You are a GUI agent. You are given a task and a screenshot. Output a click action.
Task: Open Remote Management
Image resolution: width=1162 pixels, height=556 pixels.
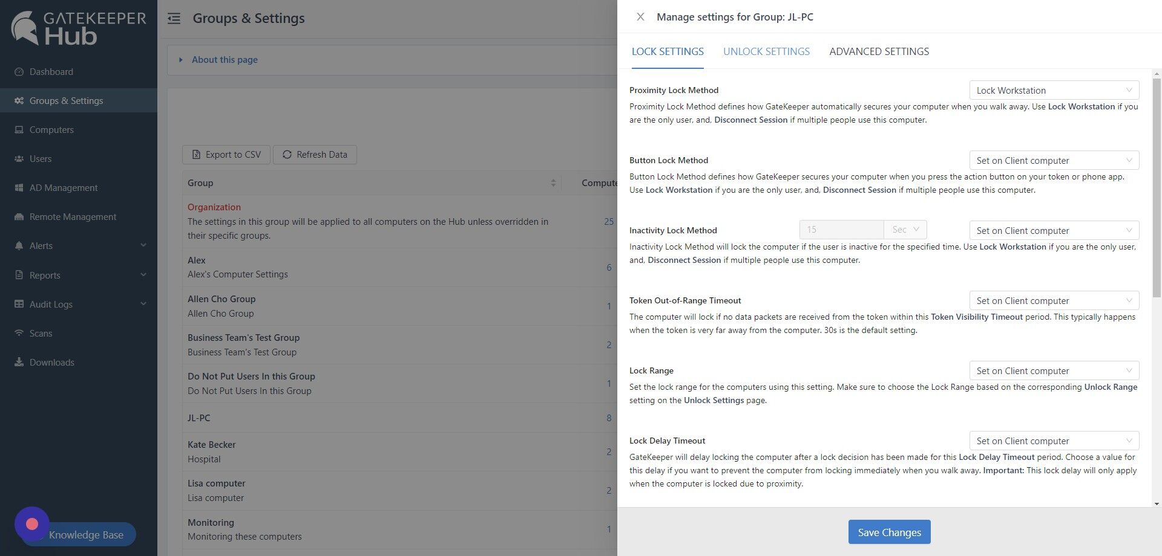[x=72, y=216]
